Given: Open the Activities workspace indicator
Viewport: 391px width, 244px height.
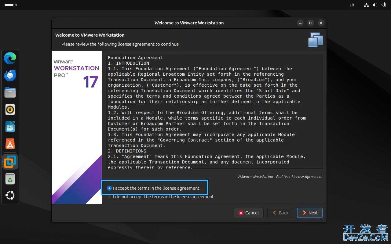Looking at the screenshot, I should click(11, 5).
